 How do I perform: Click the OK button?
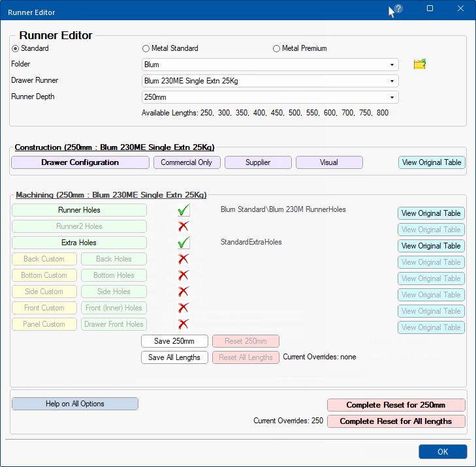(x=443, y=451)
